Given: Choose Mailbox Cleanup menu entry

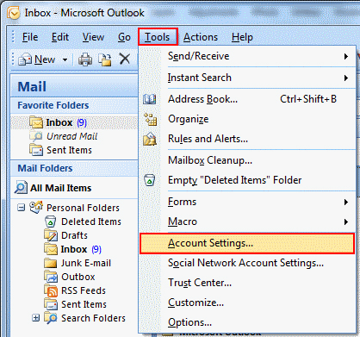Looking at the screenshot, I should [x=247, y=160].
